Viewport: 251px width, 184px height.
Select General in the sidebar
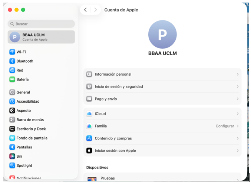click(23, 92)
